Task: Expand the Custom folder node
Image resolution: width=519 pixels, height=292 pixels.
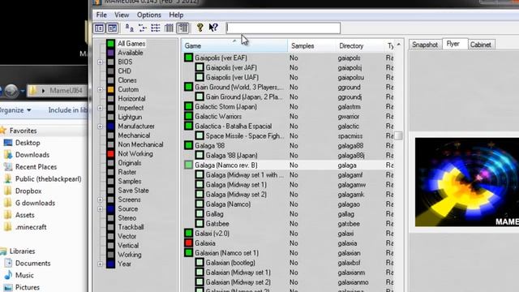Action: pos(101,89)
